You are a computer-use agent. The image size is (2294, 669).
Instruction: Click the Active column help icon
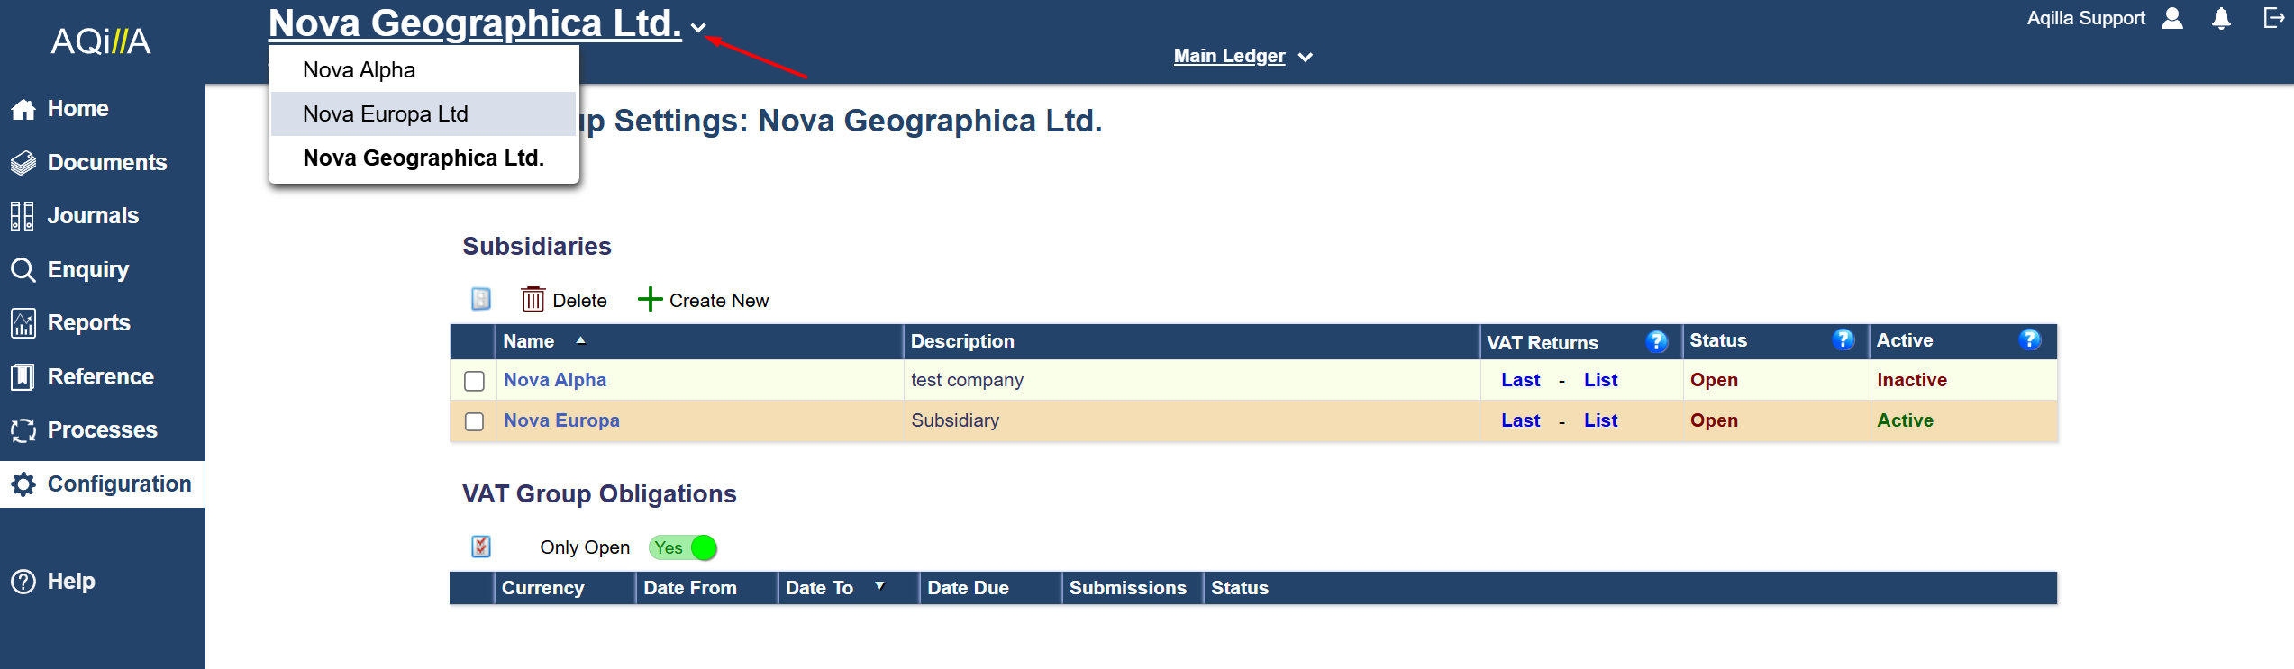2029,340
